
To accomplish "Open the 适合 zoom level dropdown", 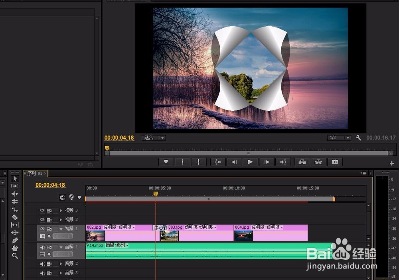I will (x=154, y=138).
